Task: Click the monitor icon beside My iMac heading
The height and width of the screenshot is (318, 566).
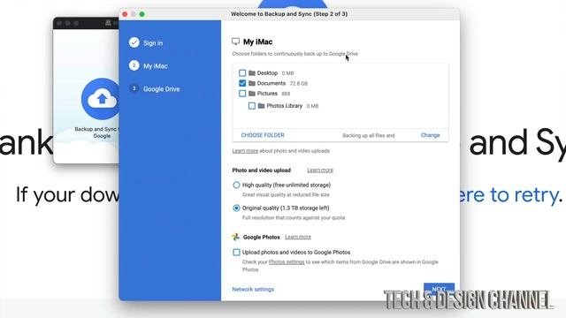Action: pyautogui.click(x=235, y=42)
